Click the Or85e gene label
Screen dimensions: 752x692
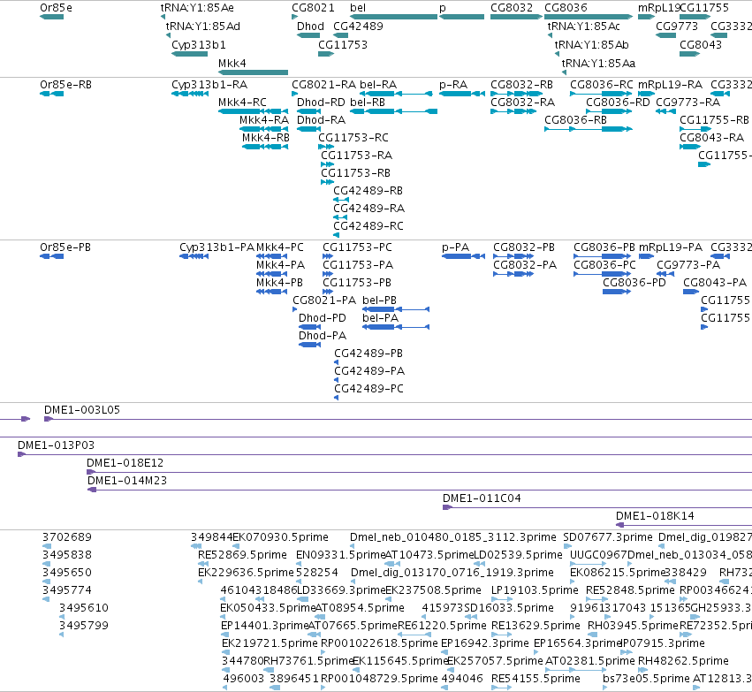56,8
